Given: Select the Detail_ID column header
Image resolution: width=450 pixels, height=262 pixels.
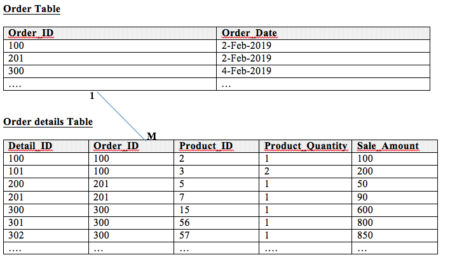Looking at the screenshot, I should (31, 146).
